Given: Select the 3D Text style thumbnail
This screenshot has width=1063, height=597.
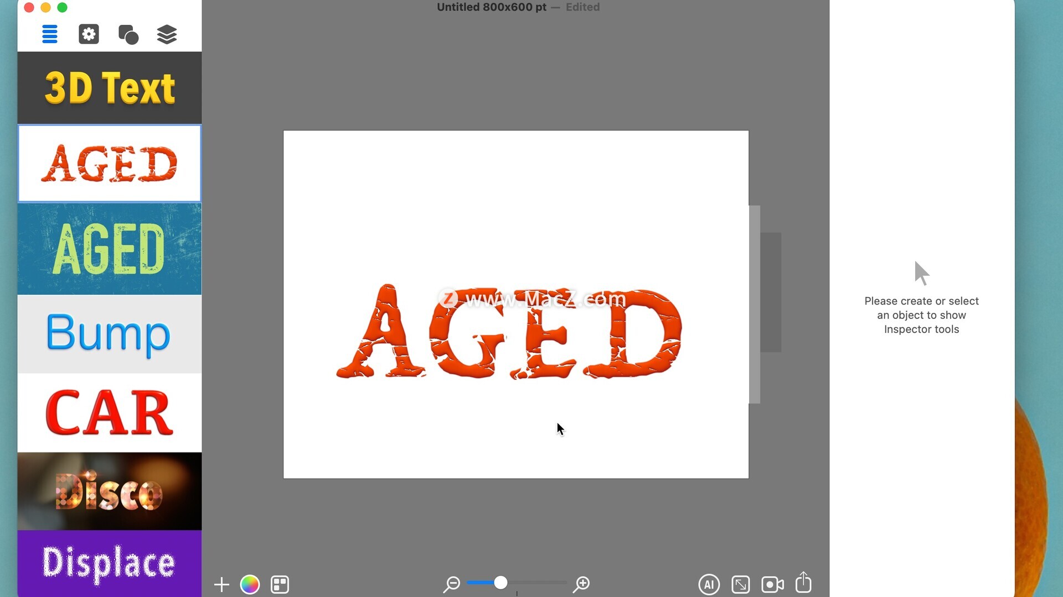Looking at the screenshot, I should 110,87.
